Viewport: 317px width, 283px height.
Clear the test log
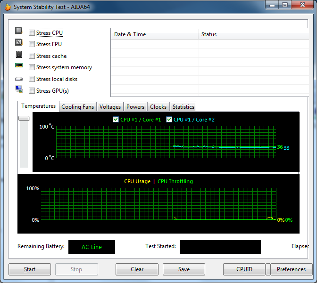coord(137,269)
